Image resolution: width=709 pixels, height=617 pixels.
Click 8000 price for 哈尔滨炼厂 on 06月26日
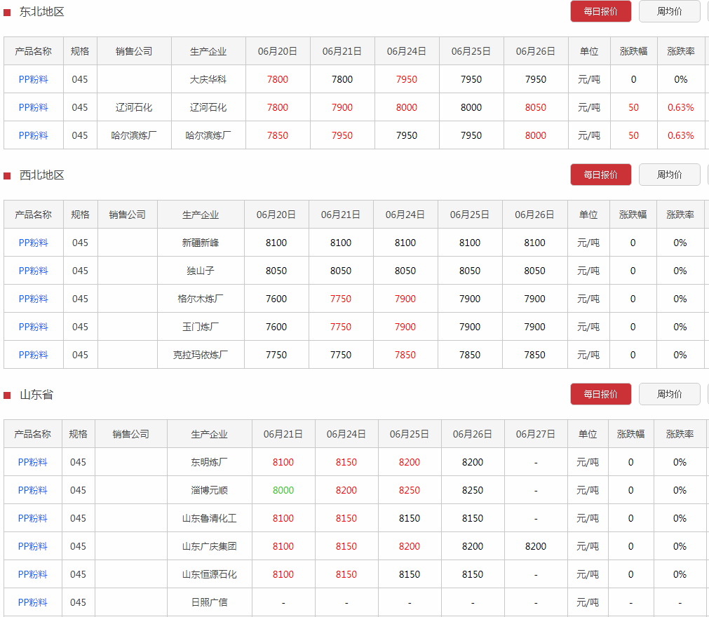(535, 135)
